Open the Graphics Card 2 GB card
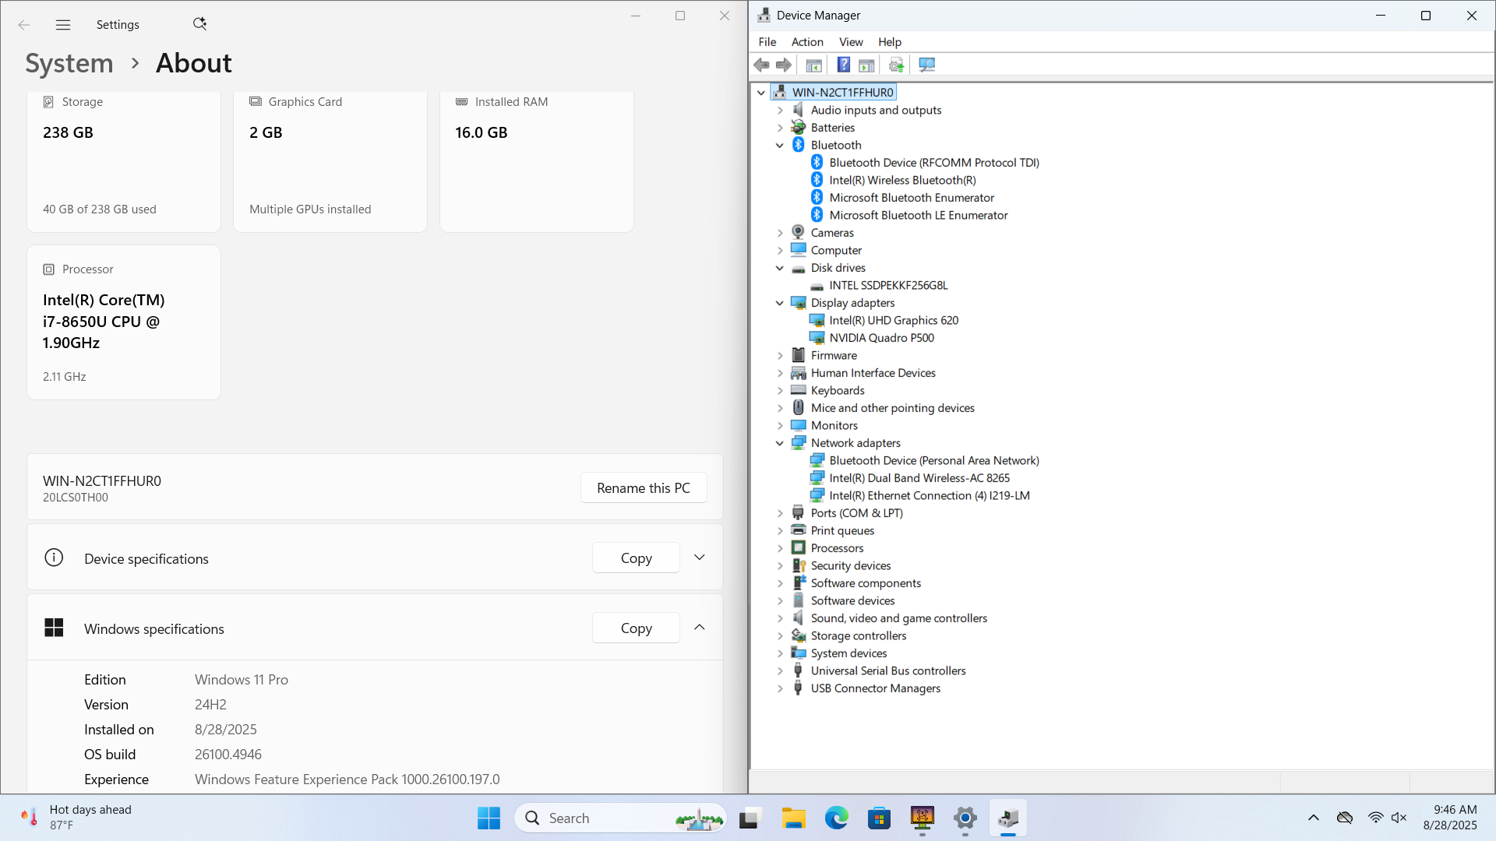The width and height of the screenshot is (1496, 841). click(x=330, y=161)
